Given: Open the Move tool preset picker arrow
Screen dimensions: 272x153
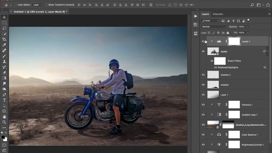Looking at the screenshot, I should (11, 5).
